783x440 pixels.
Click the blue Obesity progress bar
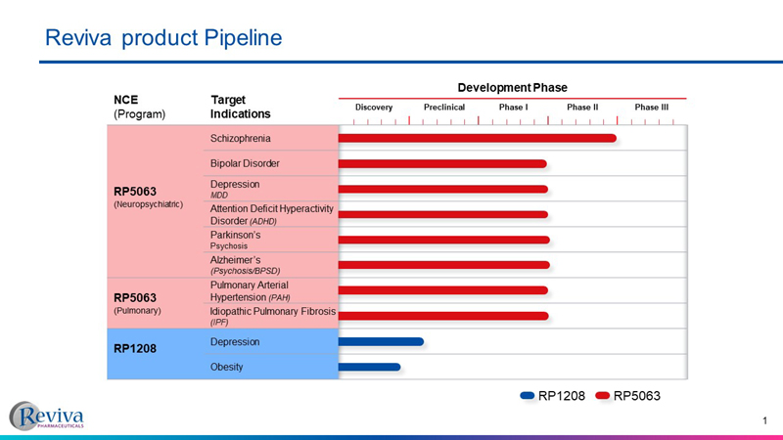tap(369, 367)
